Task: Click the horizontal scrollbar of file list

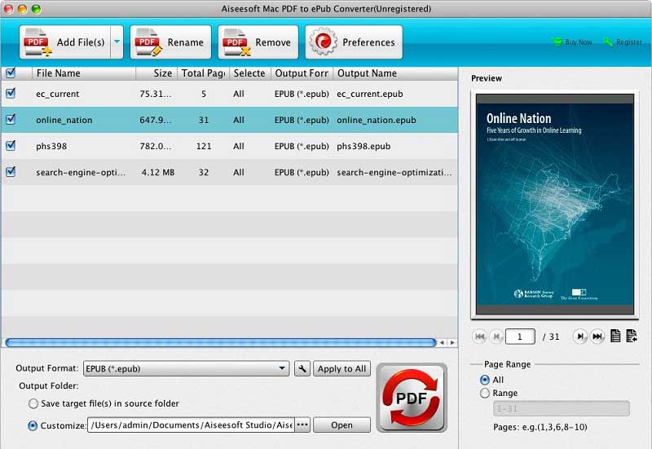Action: pyautogui.click(x=221, y=342)
